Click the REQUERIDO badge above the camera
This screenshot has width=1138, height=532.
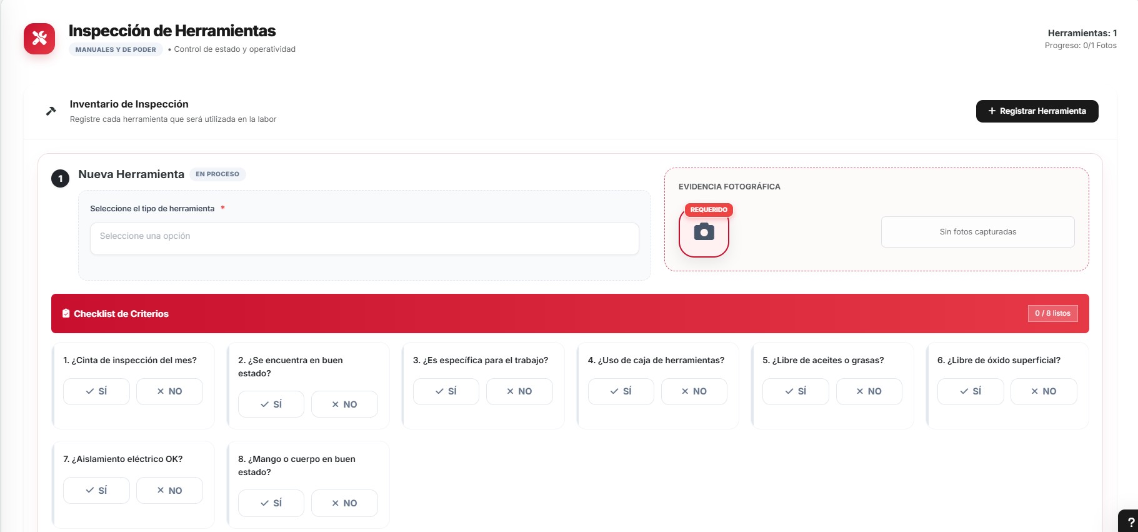pos(709,210)
